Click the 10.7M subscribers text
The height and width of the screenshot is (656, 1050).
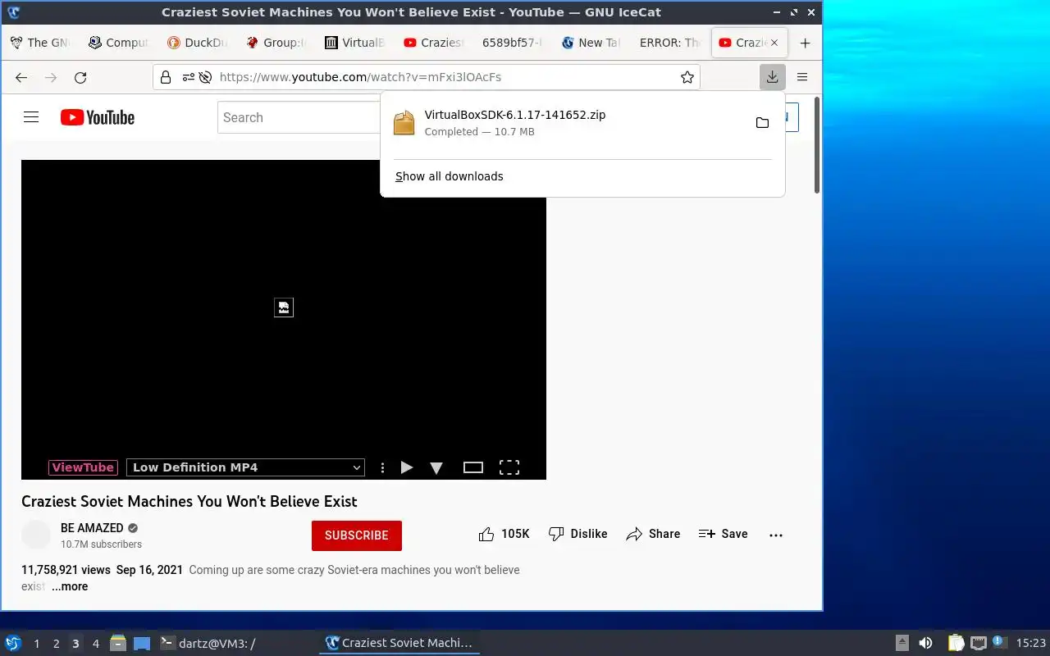(x=101, y=544)
